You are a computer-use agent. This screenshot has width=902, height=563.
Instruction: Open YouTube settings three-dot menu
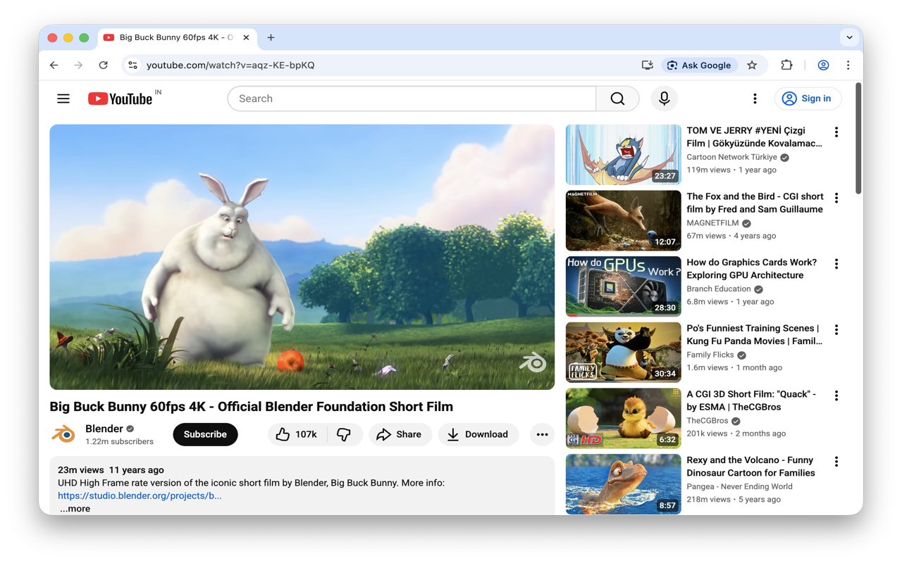pyautogui.click(x=755, y=99)
